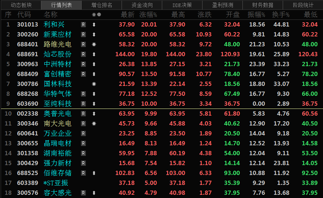The height and width of the screenshot is (198, 323).
Task: Click the 名称 column header
Action: [x=51, y=14]
